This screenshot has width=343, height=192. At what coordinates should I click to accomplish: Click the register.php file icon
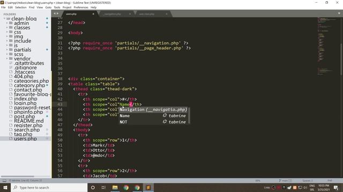tap(11, 125)
